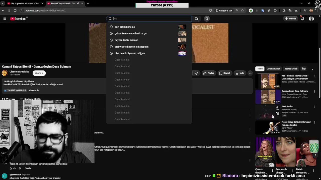Click the ClassicalMusicize channel avatar
This screenshot has height=180, width=321.
point(5,73)
